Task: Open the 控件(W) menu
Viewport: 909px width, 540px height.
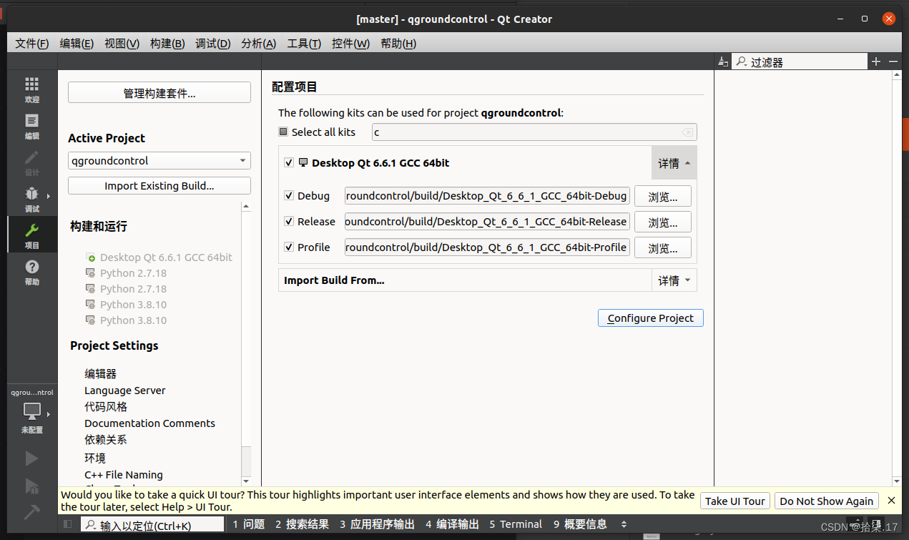Action: [350, 44]
